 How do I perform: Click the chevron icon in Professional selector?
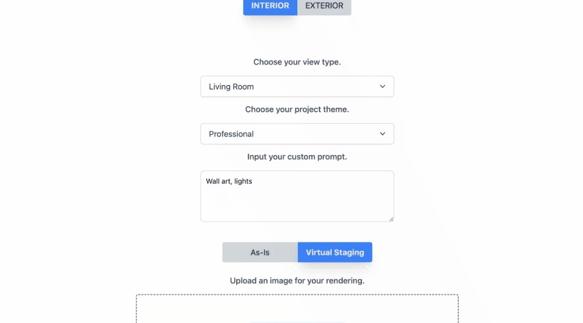click(x=382, y=134)
